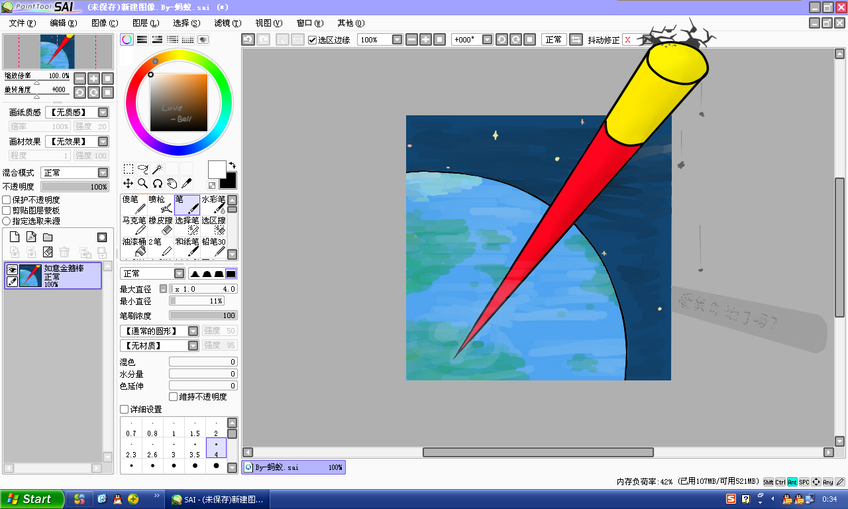Open the 100% zoom level dropdown
The width and height of the screenshot is (848, 509).
[397, 40]
